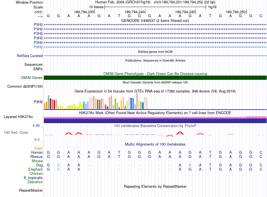Click the Window Position track label
Screen dimensions: 267x197
(29, 2)
